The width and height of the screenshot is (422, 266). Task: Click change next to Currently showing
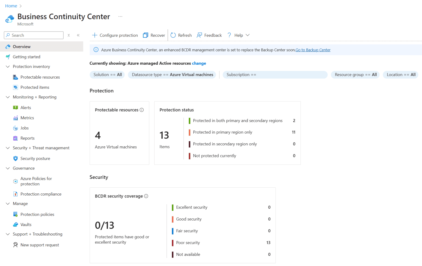point(199,63)
